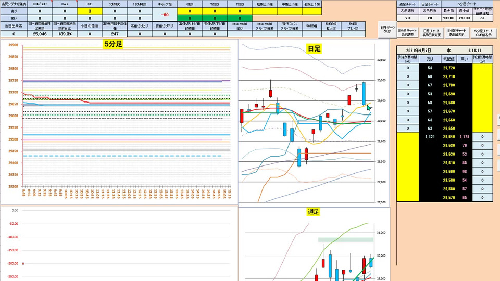The image size is (500, 281).
Task: Click the 気配値 column header
Action: pos(448,59)
